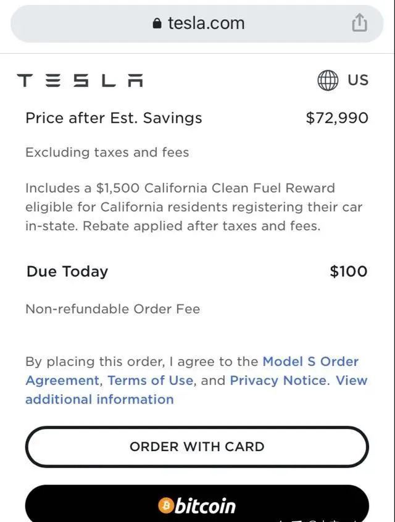
Task: Open the Privacy Notice link
Action: click(x=279, y=381)
